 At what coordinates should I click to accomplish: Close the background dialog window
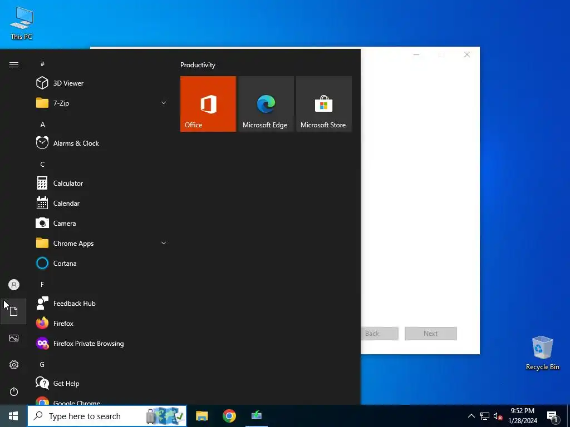point(467,54)
